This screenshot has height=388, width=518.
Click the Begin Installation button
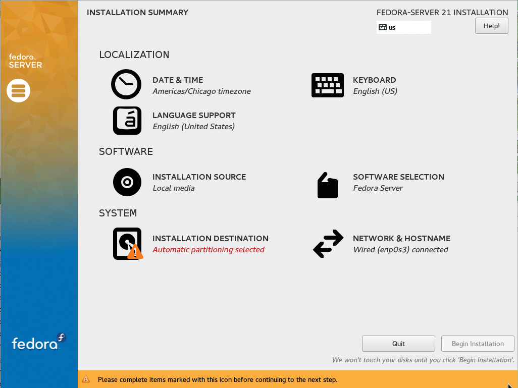pyautogui.click(x=478, y=344)
